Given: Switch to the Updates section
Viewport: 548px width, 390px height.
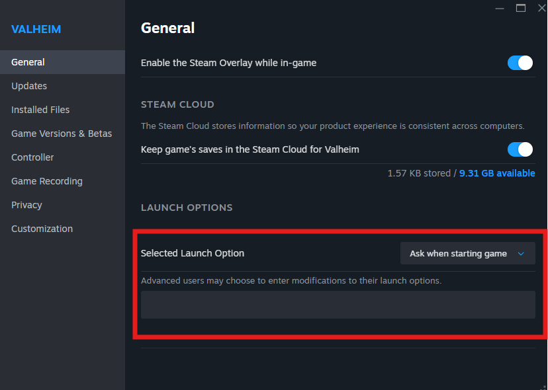Looking at the screenshot, I should (29, 86).
